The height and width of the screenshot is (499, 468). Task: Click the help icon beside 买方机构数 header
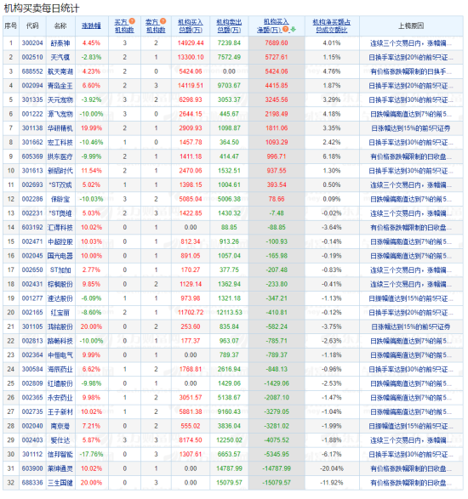(132, 21)
